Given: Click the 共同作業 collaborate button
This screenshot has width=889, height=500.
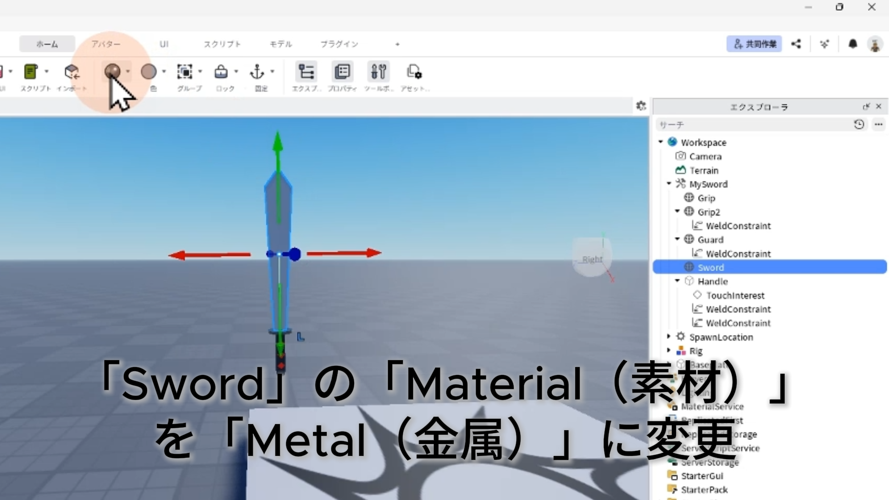Looking at the screenshot, I should pyautogui.click(x=754, y=44).
